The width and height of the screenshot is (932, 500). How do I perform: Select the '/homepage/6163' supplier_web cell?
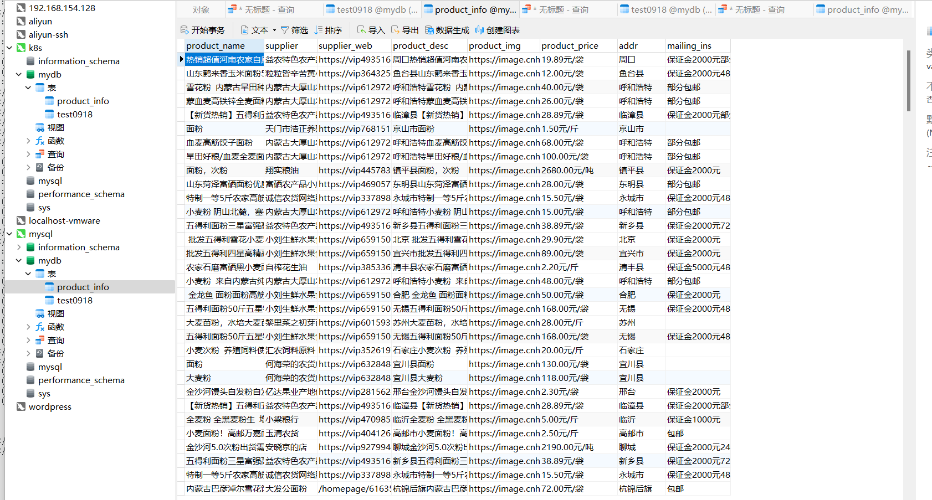pos(354,488)
